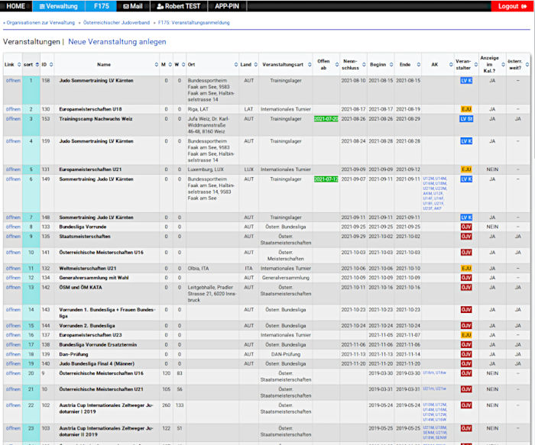The image size is (535, 445).
Task: Follow Organisationen zur Verwaltung breadcrumb
Action: (x=41, y=22)
